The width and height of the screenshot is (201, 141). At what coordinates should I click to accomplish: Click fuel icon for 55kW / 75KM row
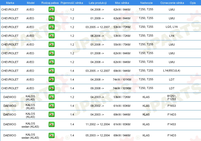51,45
